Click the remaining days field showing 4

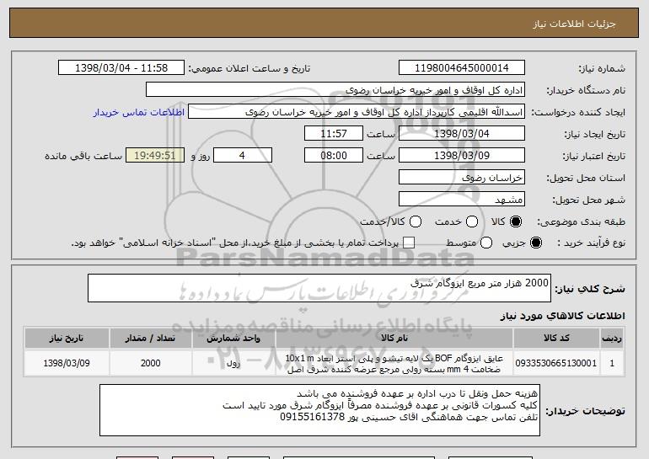coord(243,156)
